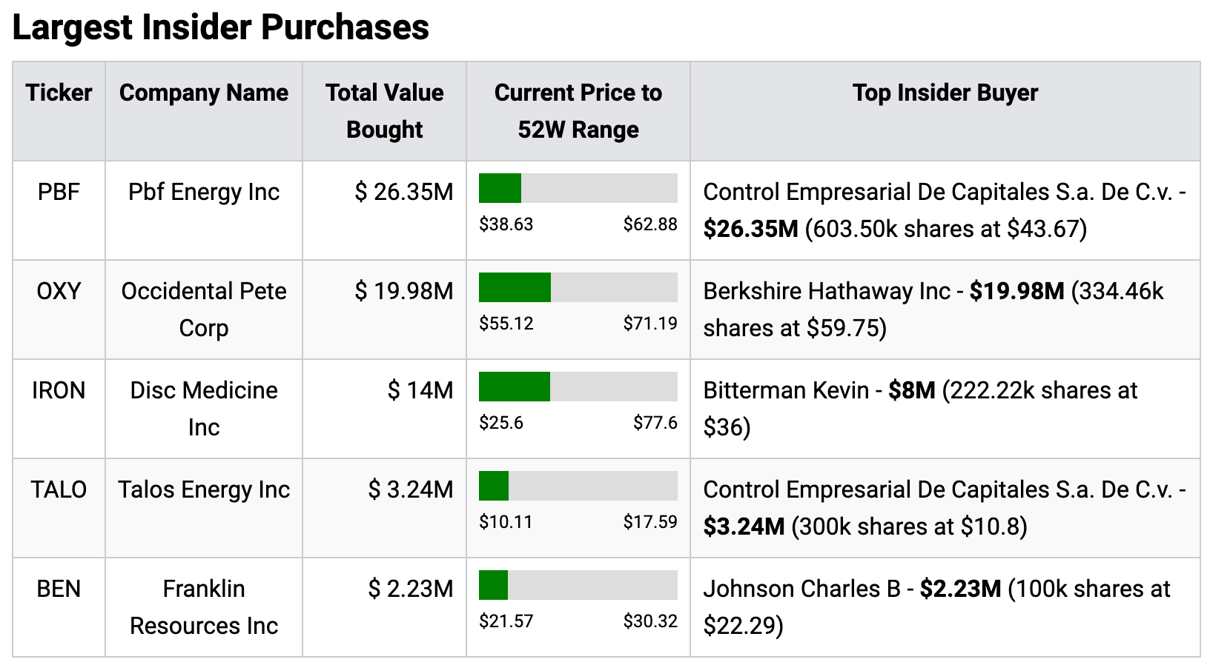Open the TALO ticker entry
The width and height of the screenshot is (1210, 665).
59,489
